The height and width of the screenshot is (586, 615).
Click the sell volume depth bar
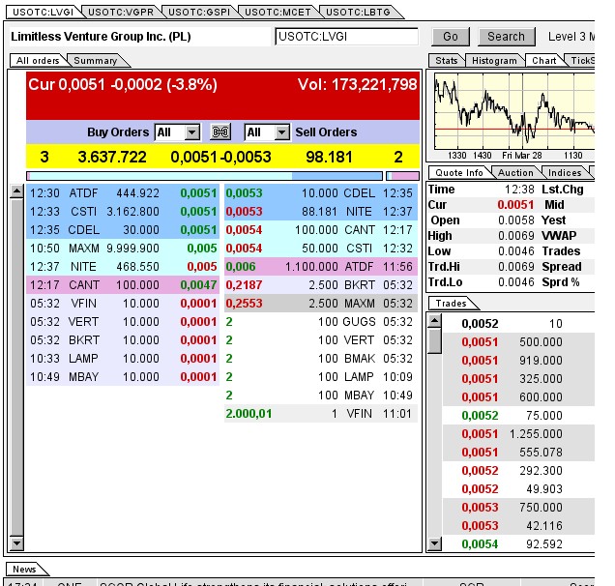403,176
